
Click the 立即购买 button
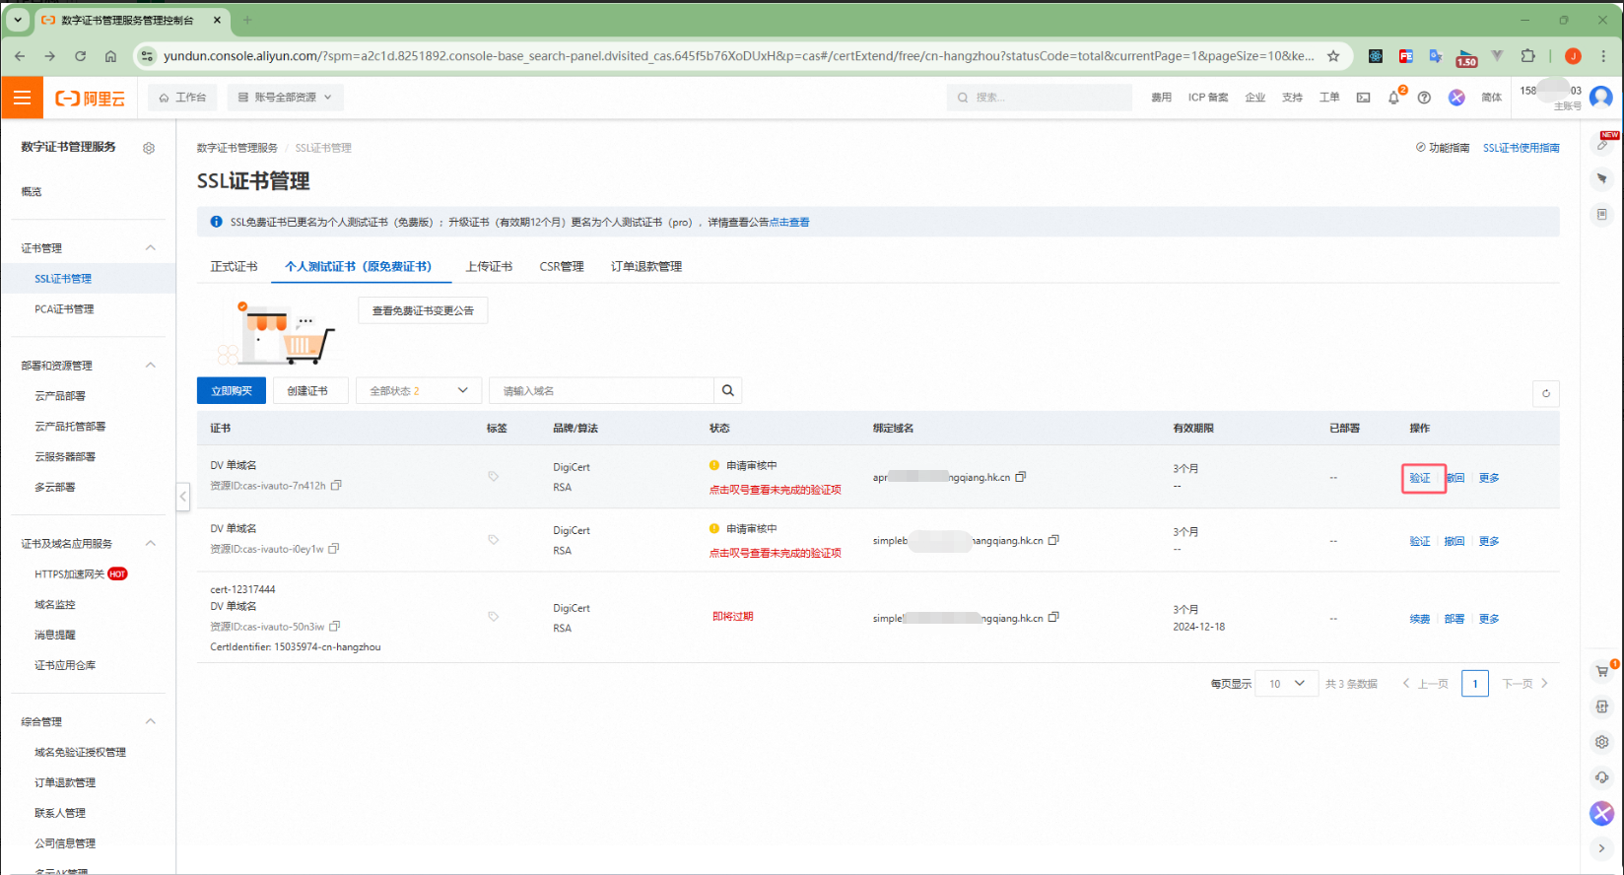click(232, 390)
